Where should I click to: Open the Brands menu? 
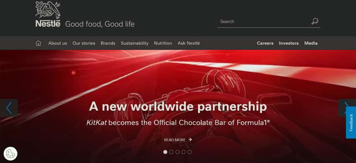(108, 43)
